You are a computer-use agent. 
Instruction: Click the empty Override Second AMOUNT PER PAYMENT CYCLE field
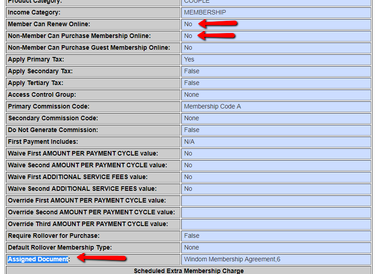pos(276,212)
